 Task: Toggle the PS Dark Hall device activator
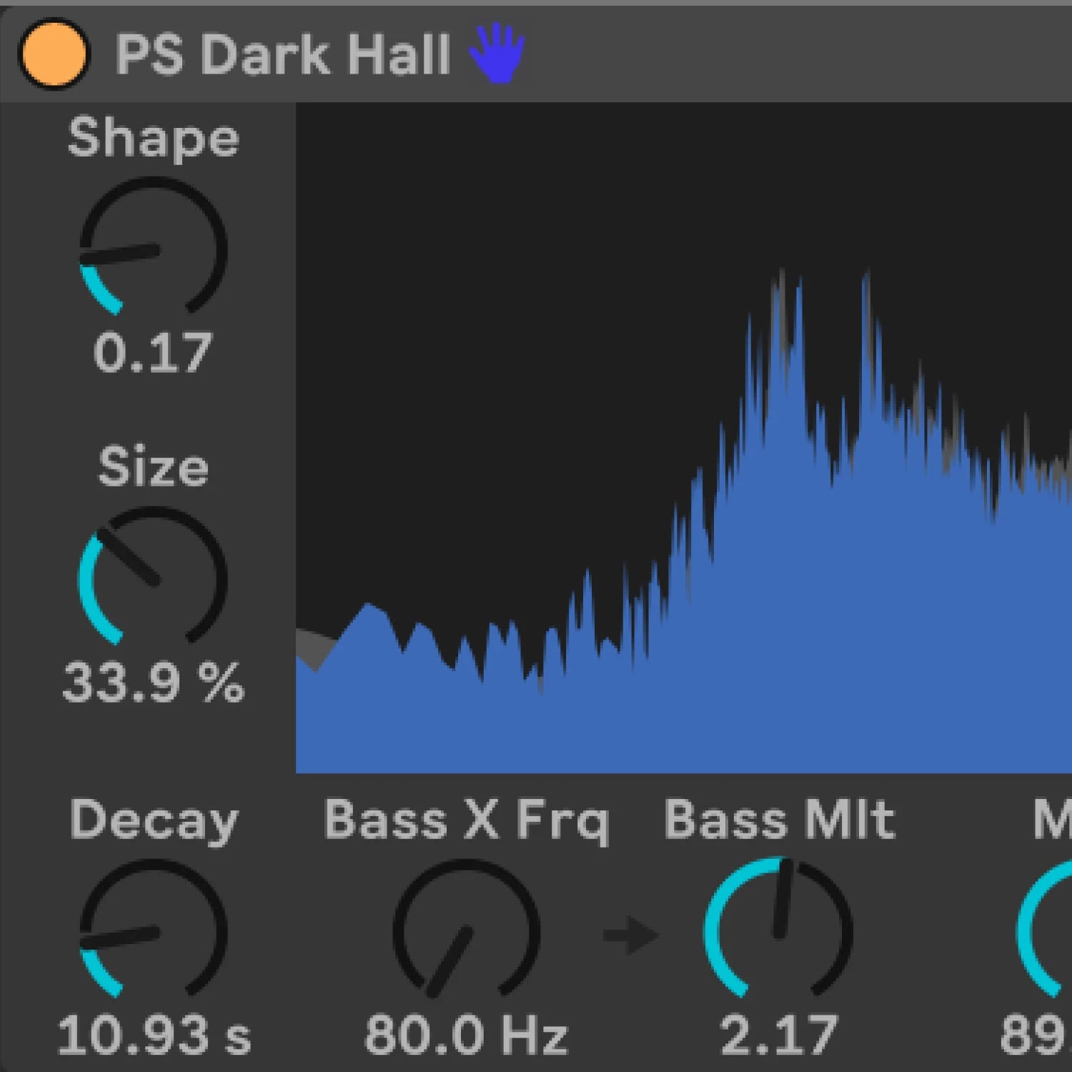click(x=54, y=54)
